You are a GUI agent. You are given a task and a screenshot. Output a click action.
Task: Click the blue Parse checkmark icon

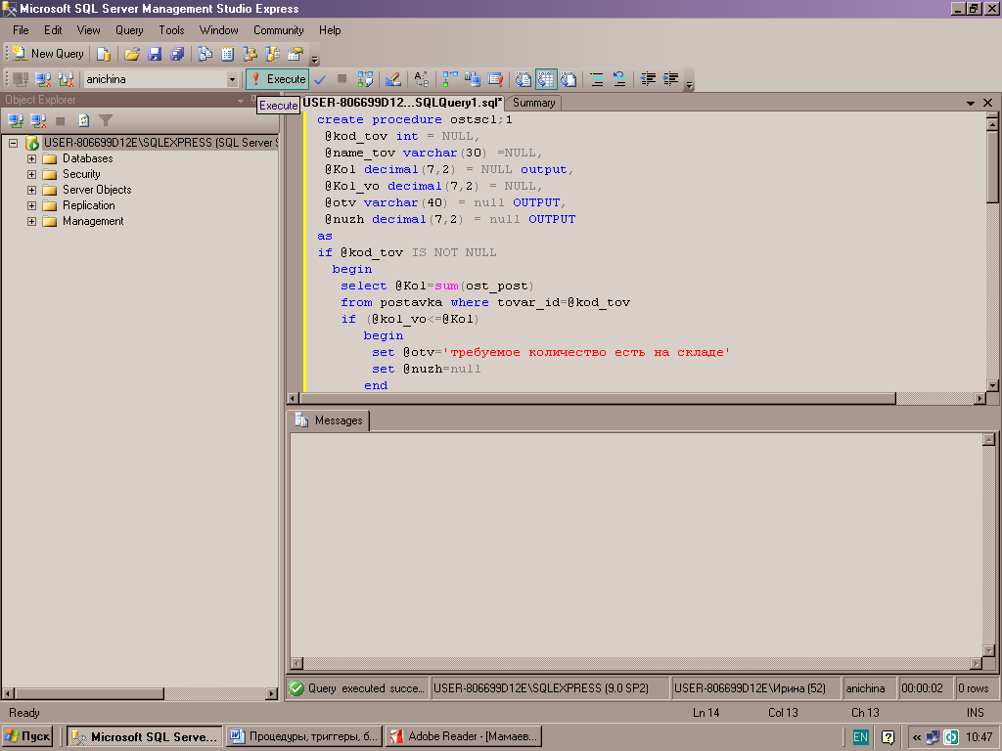320,79
